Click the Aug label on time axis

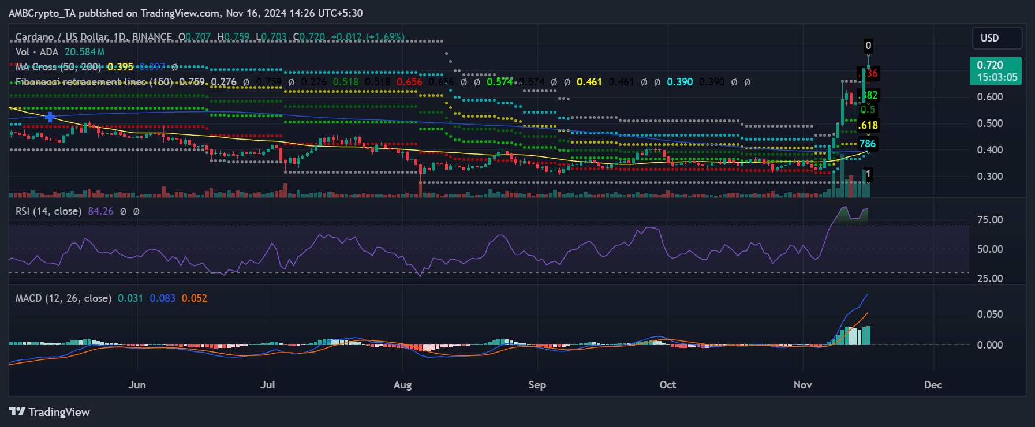(x=402, y=385)
